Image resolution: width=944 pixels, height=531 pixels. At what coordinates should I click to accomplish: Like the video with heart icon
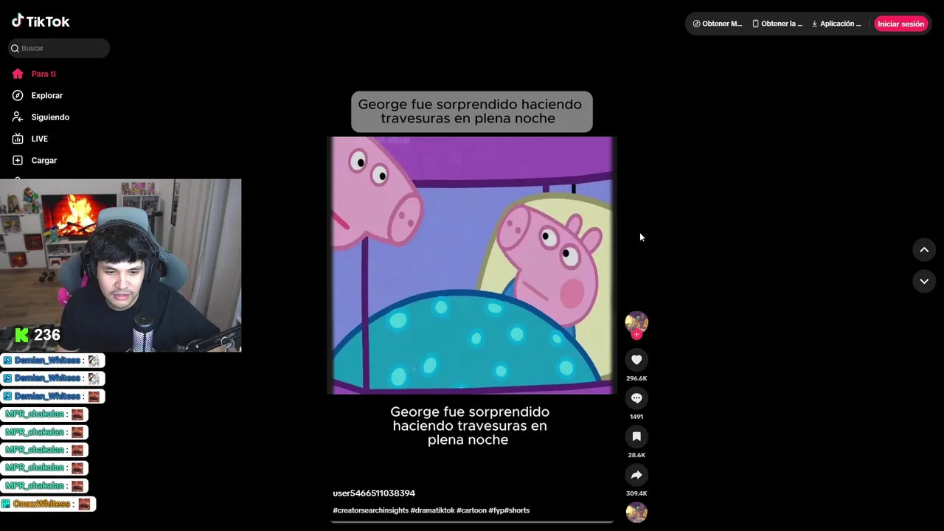click(636, 360)
